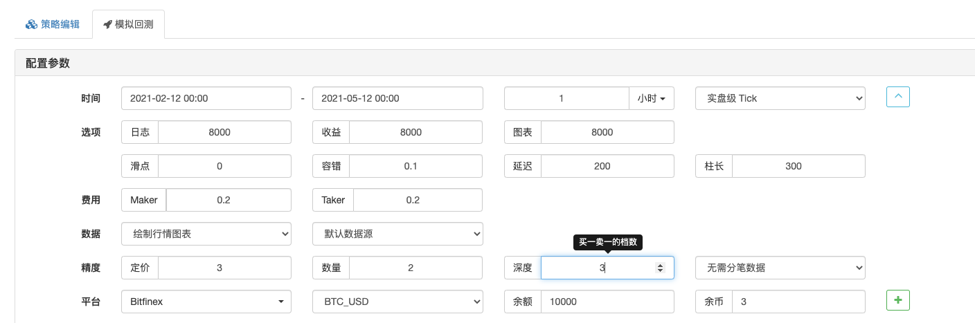Click the stepper arrows in 深度 field
Image resolution: width=975 pixels, height=323 pixels.
pos(660,268)
